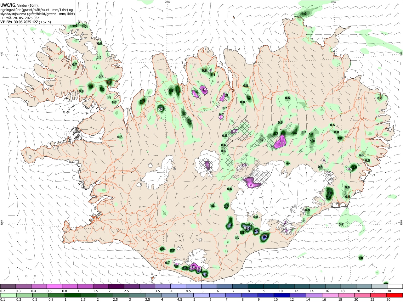
Task: Click the 5.4 precipitation value label
Action: coord(230,226)
